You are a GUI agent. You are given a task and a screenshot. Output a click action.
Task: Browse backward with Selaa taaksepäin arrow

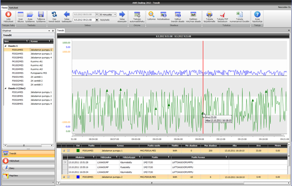pos(66,15)
